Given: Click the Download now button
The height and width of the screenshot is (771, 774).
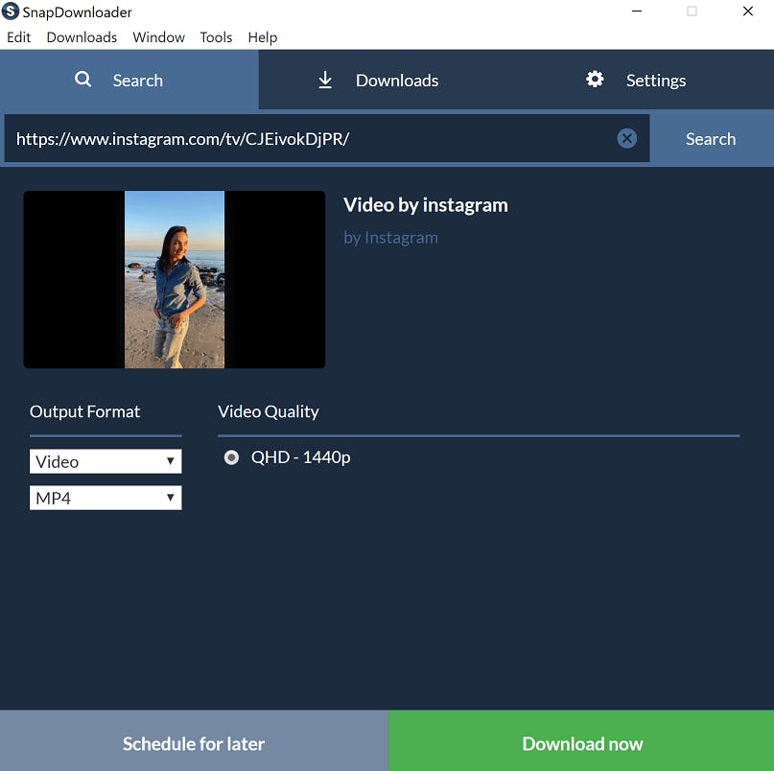Looking at the screenshot, I should 581,741.
